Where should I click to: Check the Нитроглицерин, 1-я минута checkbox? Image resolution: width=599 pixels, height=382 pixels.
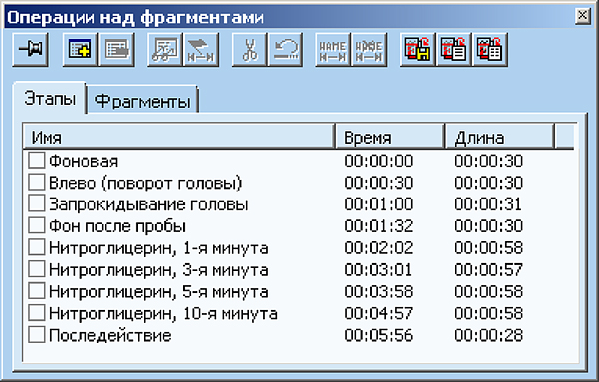point(36,247)
